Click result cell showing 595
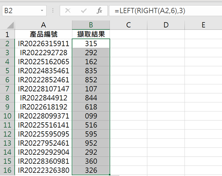The width and height of the screenshot is (222, 176). tap(91, 134)
